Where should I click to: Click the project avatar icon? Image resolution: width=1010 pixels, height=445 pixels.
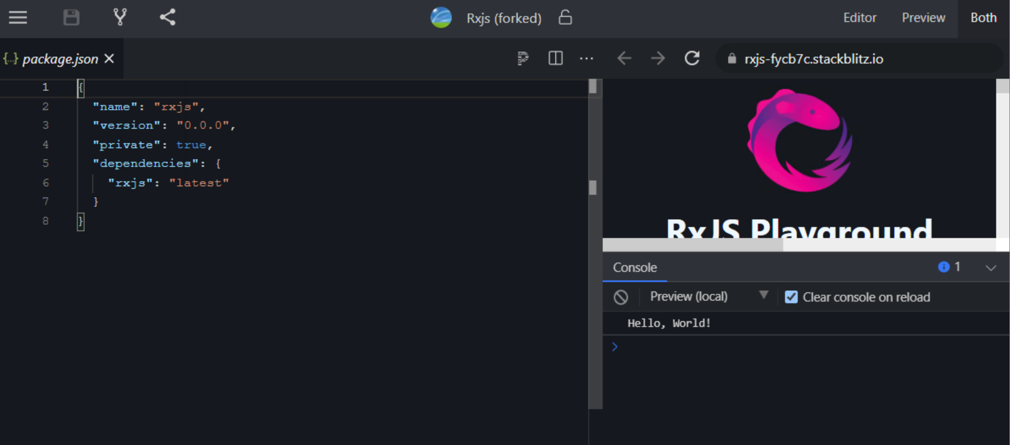441,18
